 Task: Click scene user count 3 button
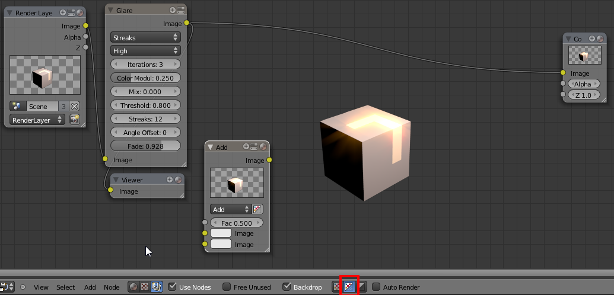click(64, 106)
